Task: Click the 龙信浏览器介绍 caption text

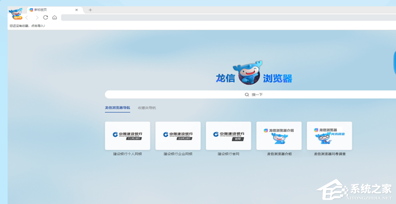Action: pos(279,154)
